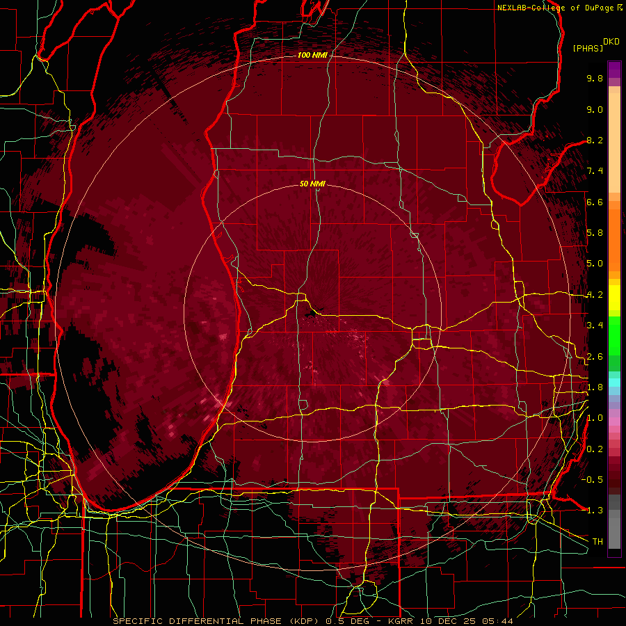The width and height of the screenshot is (626, 626).
Task: Click the 6.6 legend value
Action: click(595, 202)
